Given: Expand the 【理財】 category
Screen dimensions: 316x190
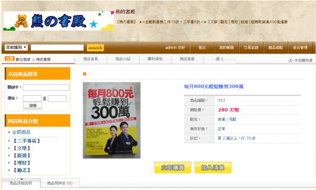Looking at the screenshot, I should coord(22,163).
